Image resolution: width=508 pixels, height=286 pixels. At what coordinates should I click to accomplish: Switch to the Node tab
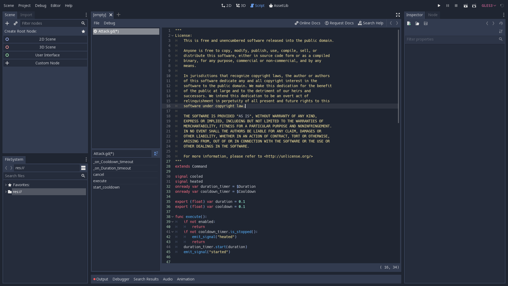pyautogui.click(x=433, y=15)
